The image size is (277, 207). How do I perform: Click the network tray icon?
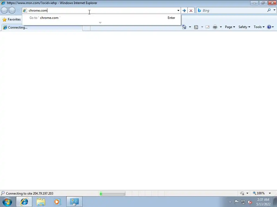pyautogui.click(x=243, y=202)
